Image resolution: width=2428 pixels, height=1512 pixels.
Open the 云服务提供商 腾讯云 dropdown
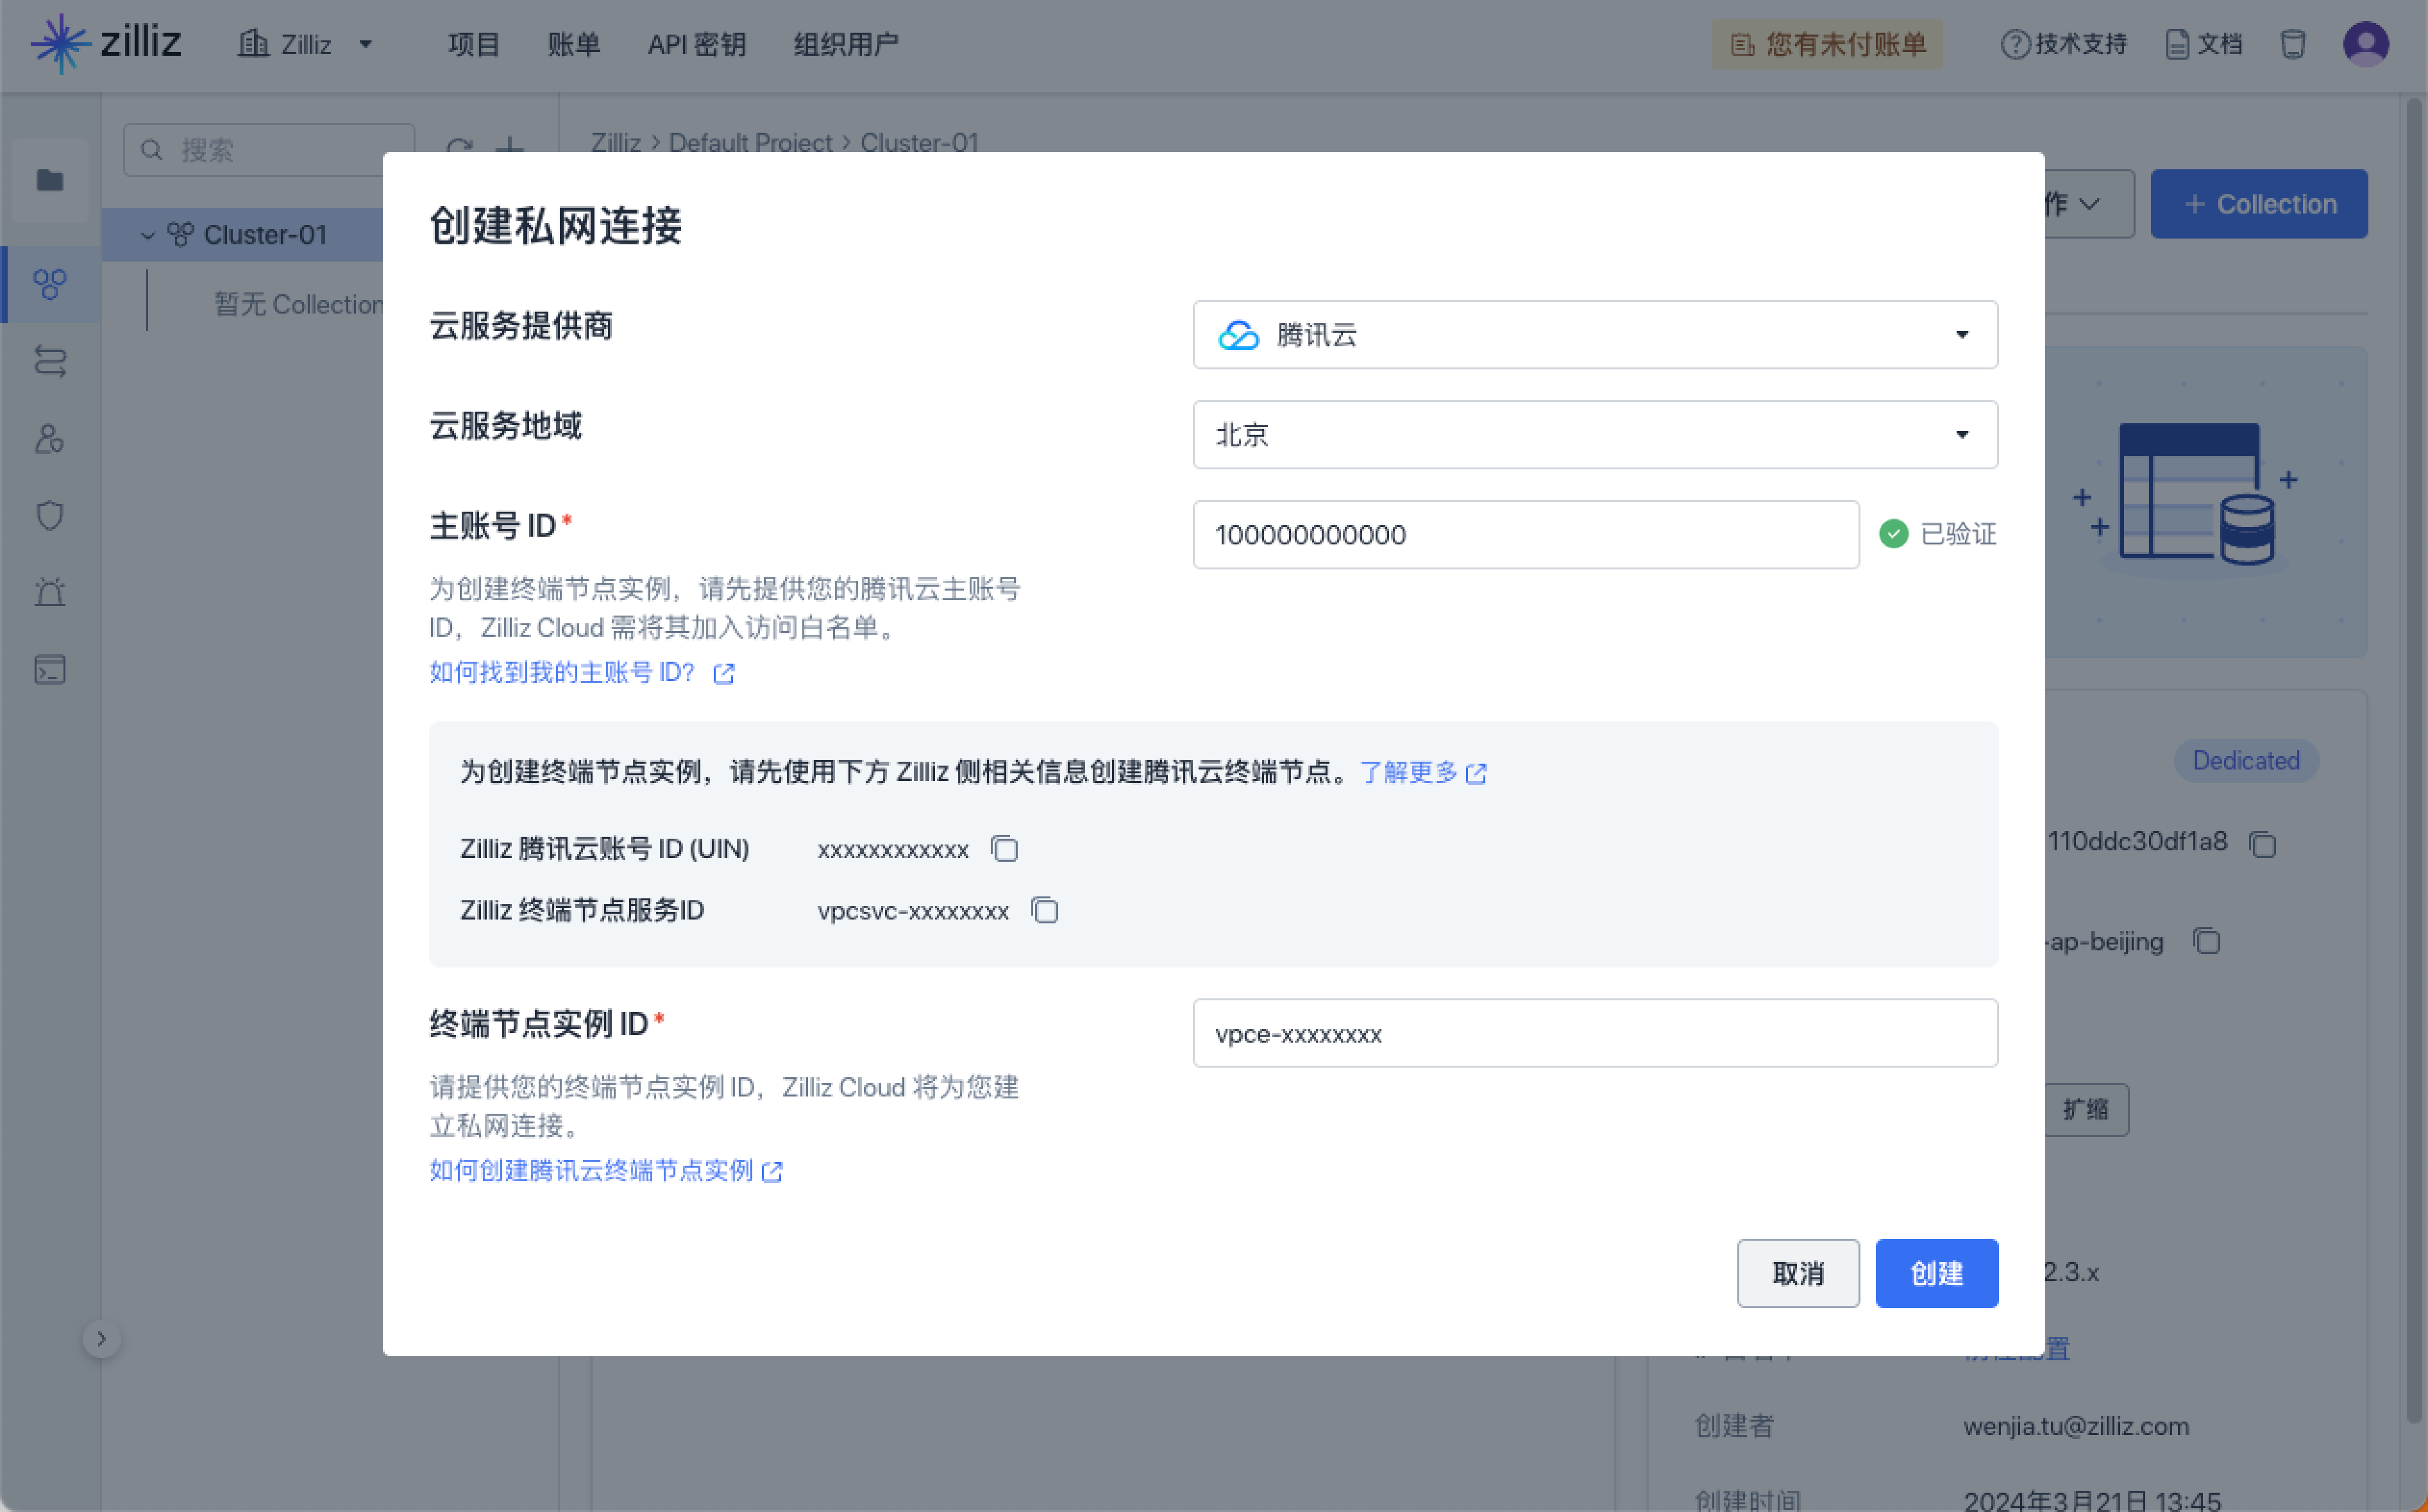click(x=1595, y=335)
